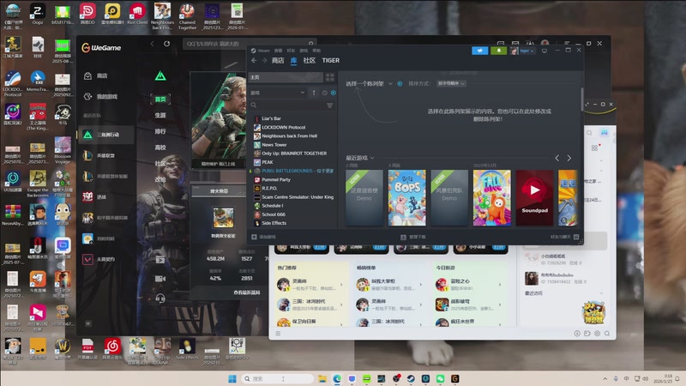This screenshot has width=686, height=386.
Task: Show previous recent games in Steam shelf
Action: point(557,158)
